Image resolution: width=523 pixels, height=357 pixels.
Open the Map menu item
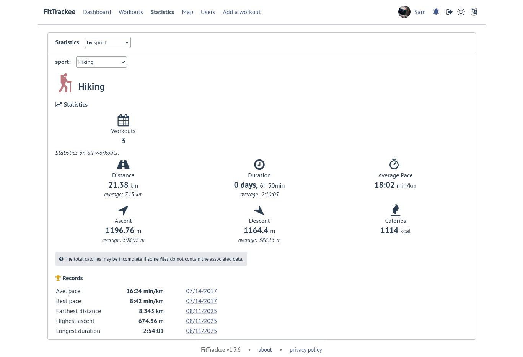[x=187, y=12]
